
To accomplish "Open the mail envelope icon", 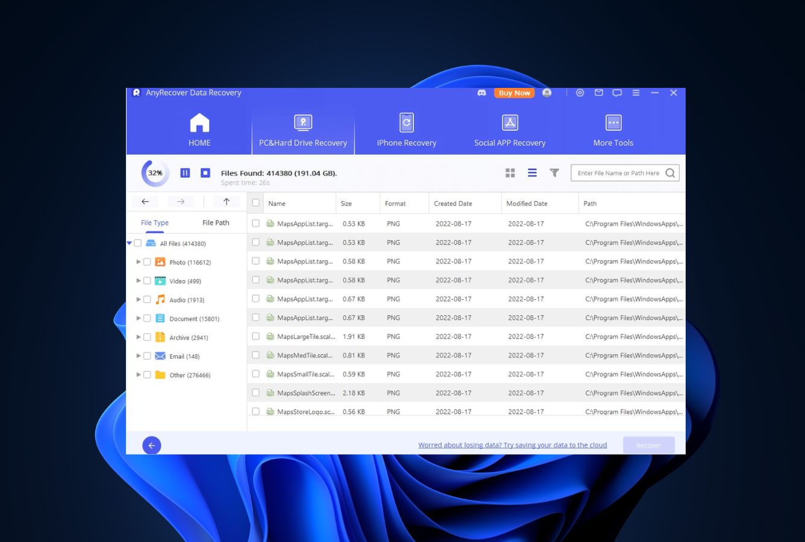I will [x=599, y=93].
